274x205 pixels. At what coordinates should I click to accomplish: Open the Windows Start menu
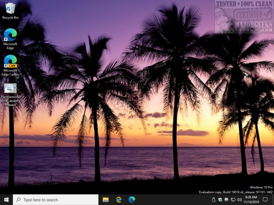pos(6,199)
